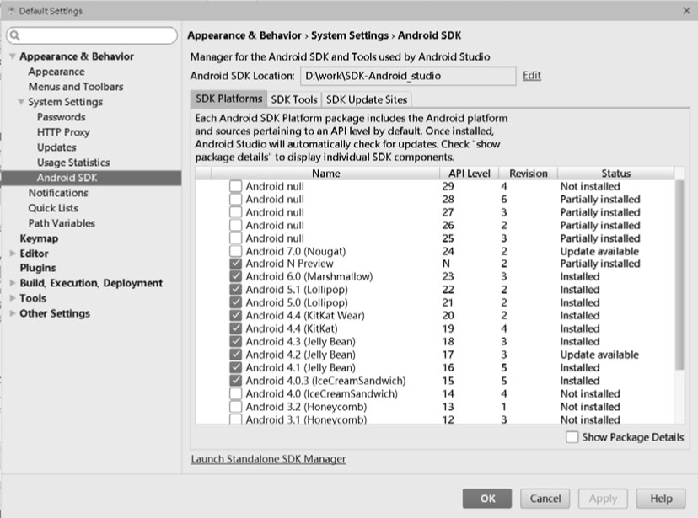Select Android 3.1 (Honeycomb) row name
The height and width of the screenshot is (518, 698).
pos(306,419)
